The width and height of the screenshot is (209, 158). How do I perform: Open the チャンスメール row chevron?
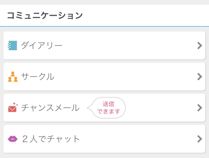200,108
